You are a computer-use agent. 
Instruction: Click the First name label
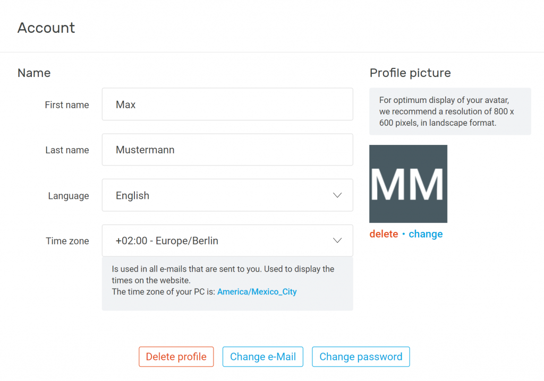[67, 105]
